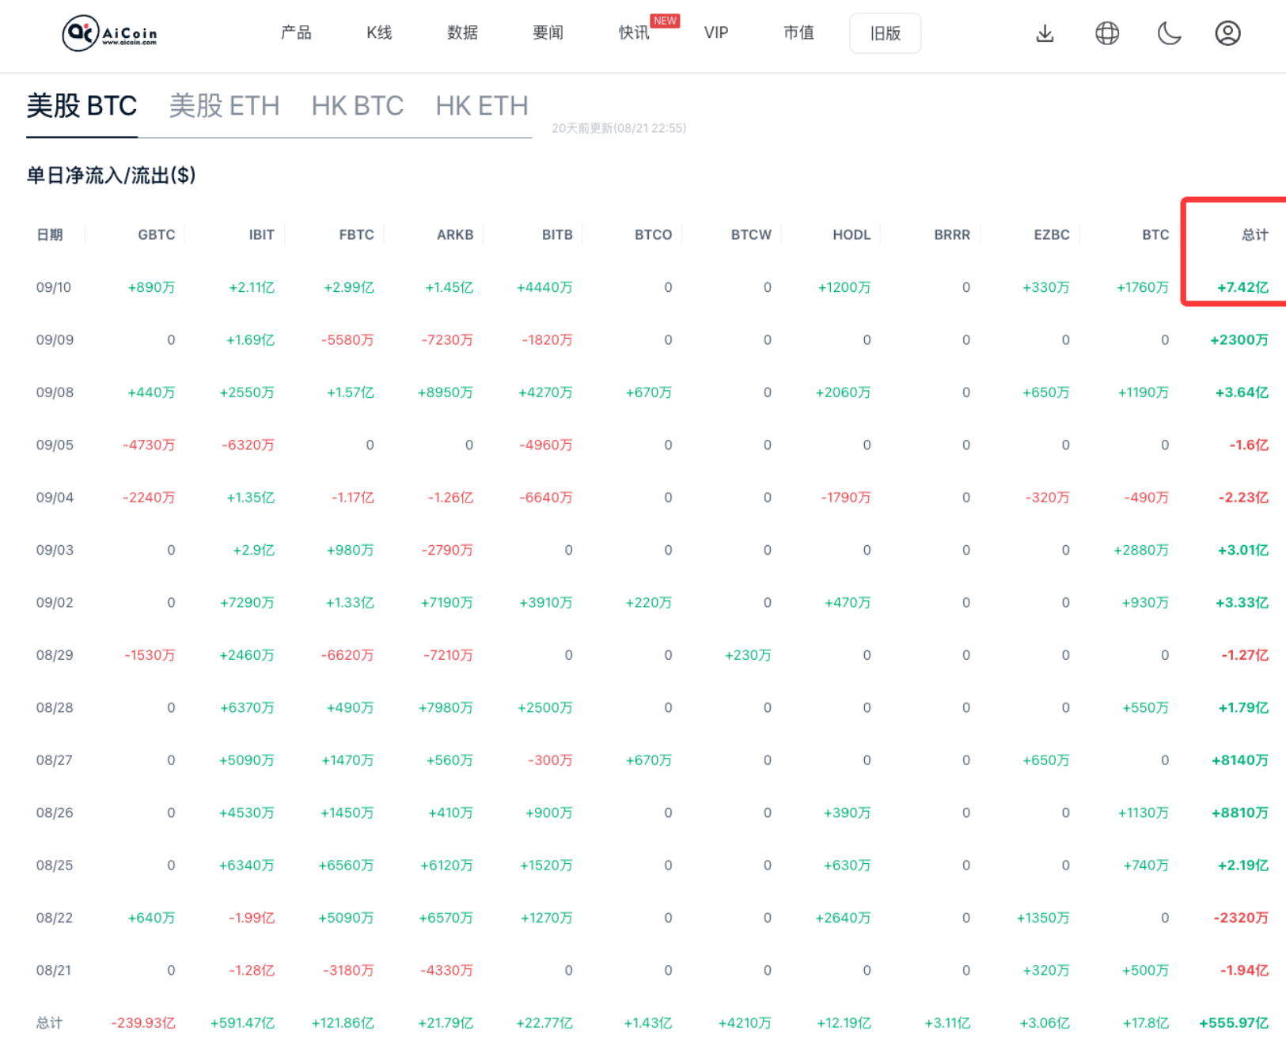Select the 09/03 date cell
The width and height of the screenshot is (1286, 1038).
coord(55,550)
